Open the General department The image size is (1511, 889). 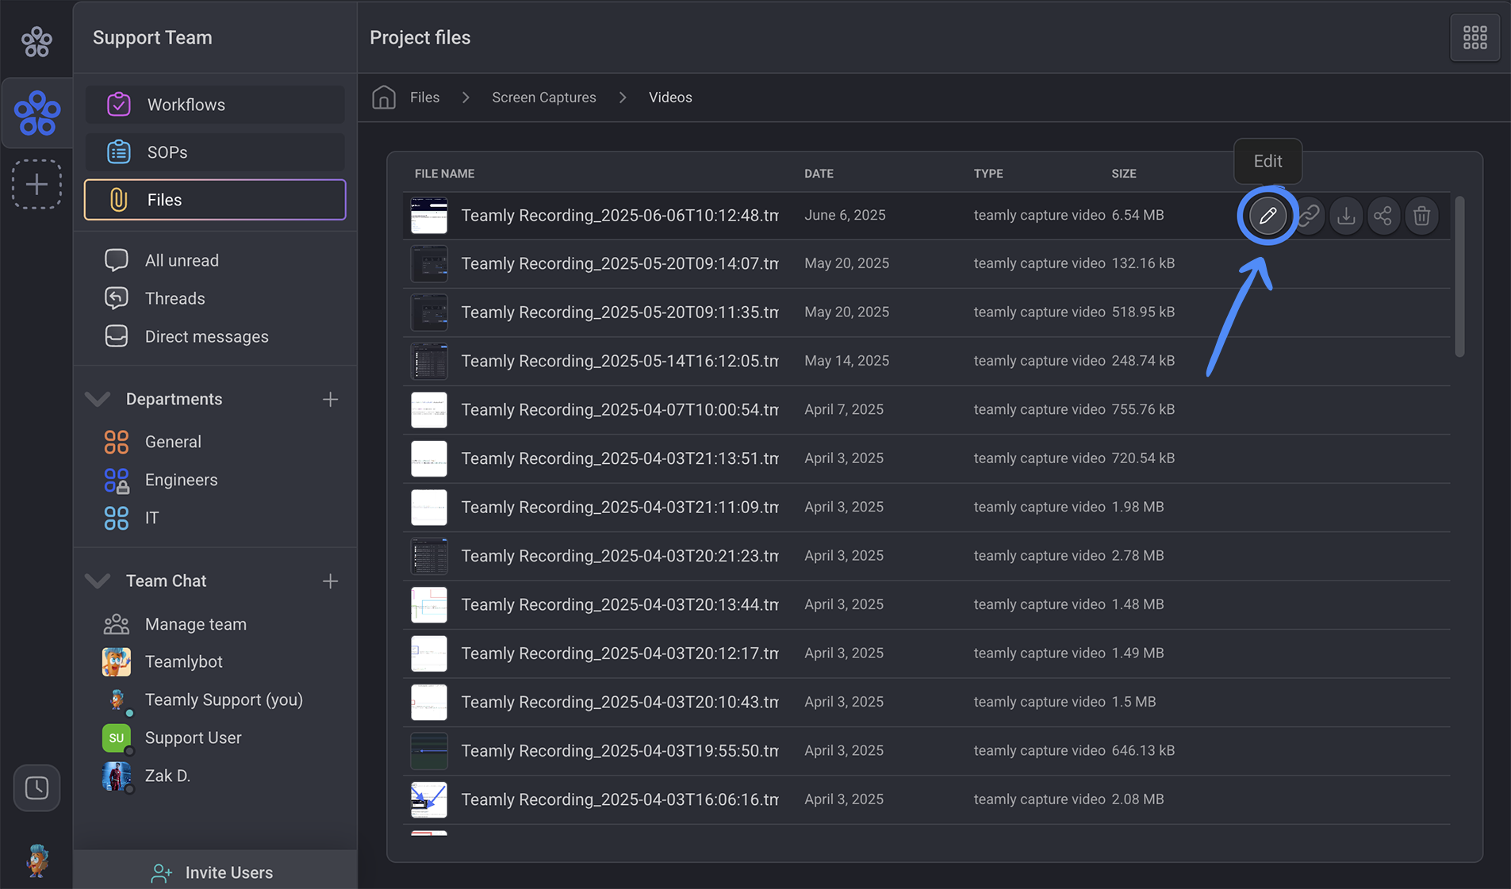tap(173, 442)
